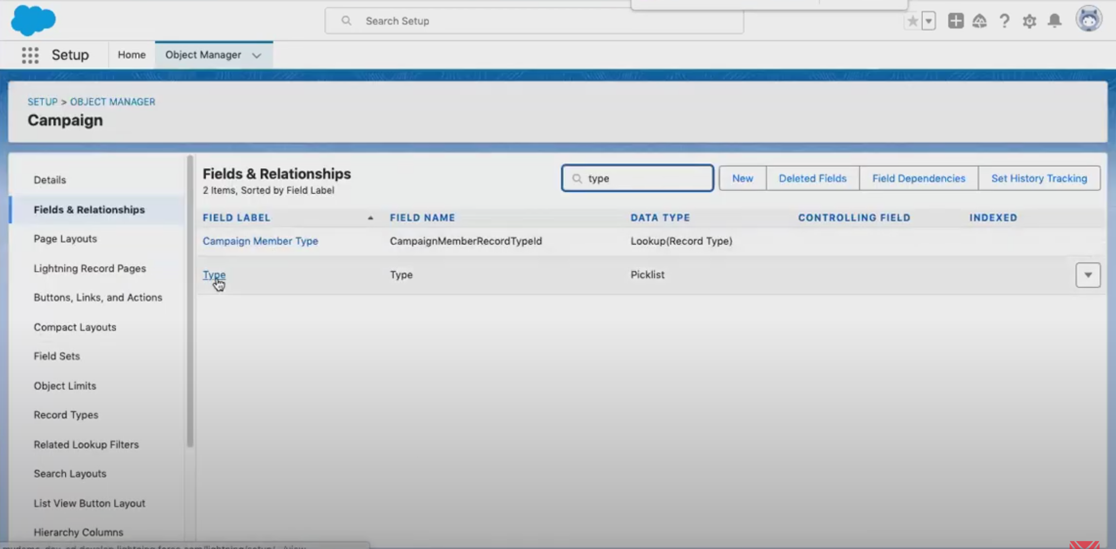The image size is (1116, 549).
Task: Open the Campaign Member Type field link
Action: [260, 241]
